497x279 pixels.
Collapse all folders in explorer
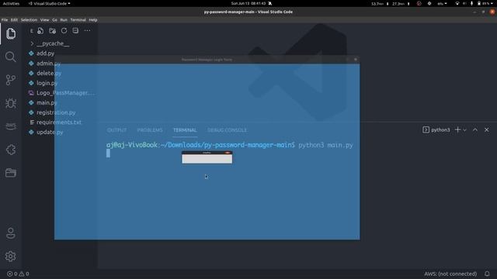pyautogui.click(x=75, y=31)
